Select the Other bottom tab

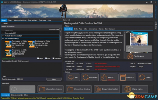coord(26,95)
